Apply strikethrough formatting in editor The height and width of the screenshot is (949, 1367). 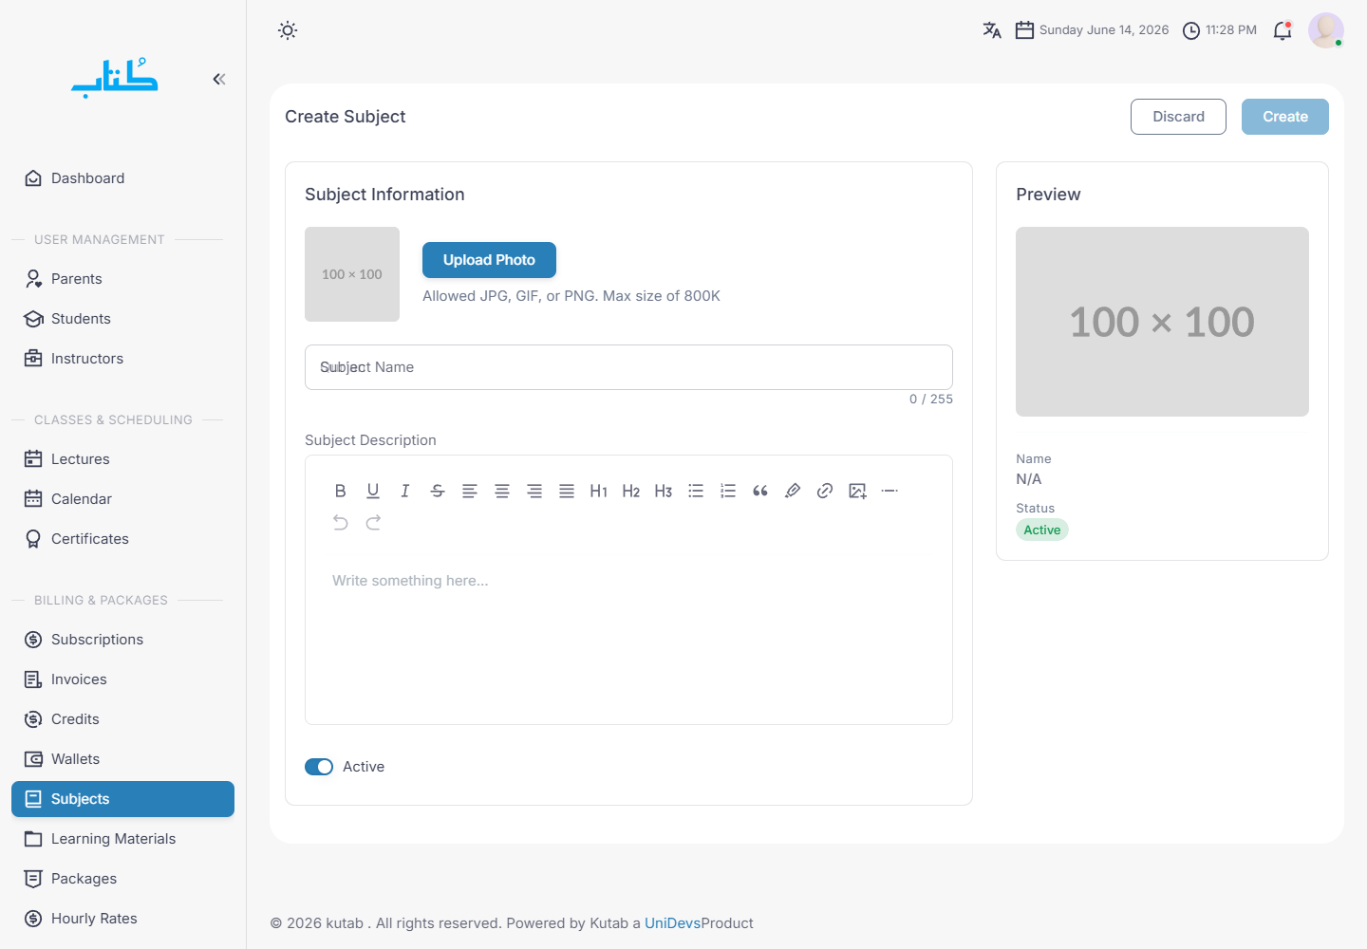438,491
